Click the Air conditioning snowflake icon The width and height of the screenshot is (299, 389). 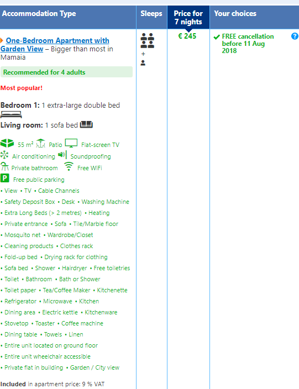4,155
